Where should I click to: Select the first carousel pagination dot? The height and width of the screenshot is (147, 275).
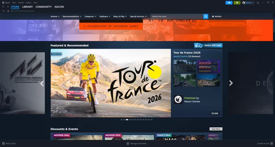(x=122, y=120)
